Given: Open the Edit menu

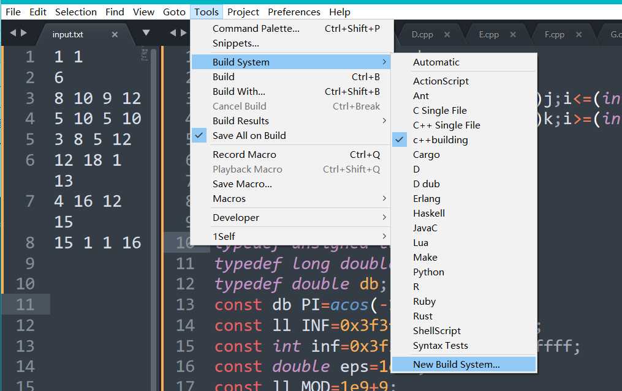Looking at the screenshot, I should coord(37,12).
